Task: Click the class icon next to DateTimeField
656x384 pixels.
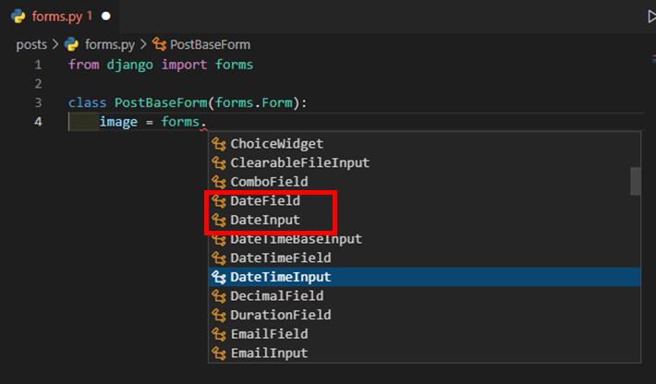Action: coord(219,258)
